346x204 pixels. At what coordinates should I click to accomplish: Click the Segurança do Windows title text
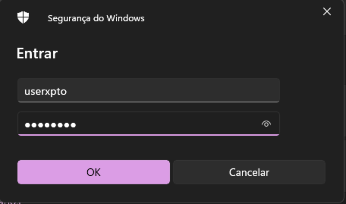click(x=96, y=18)
